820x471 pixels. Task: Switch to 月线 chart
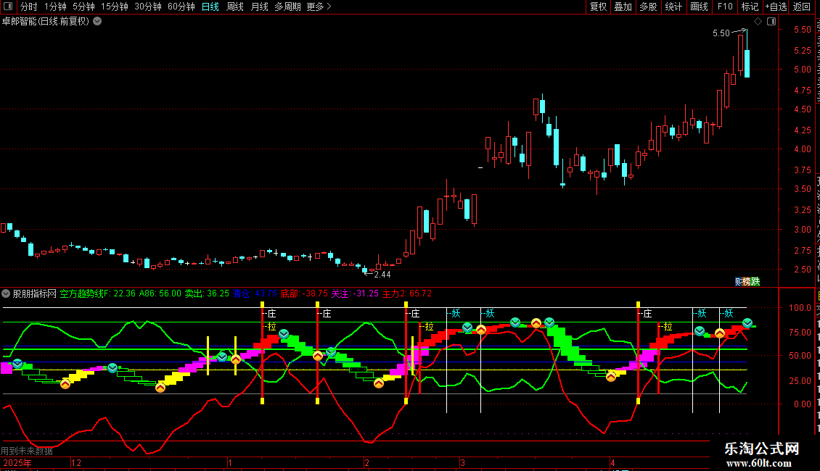259,7
